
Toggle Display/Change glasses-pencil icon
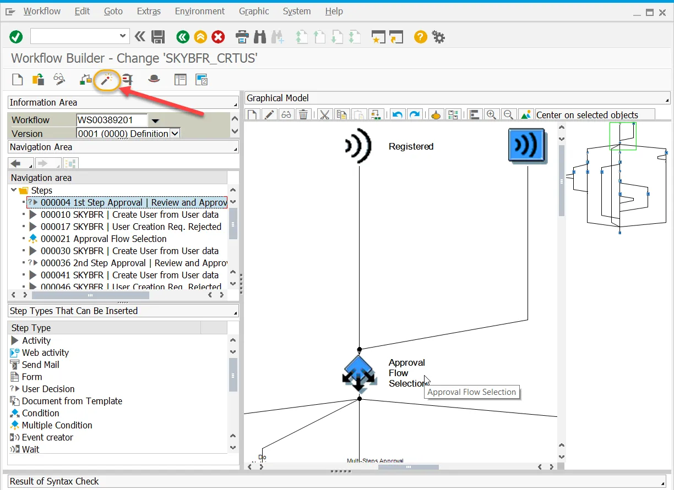point(59,80)
